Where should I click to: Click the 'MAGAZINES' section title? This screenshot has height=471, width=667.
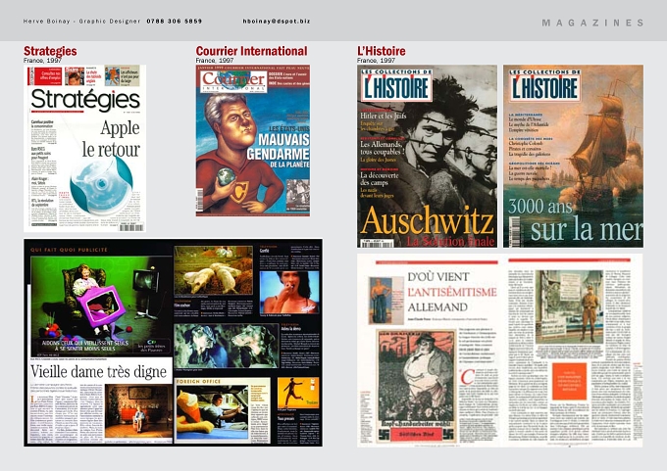click(x=593, y=23)
